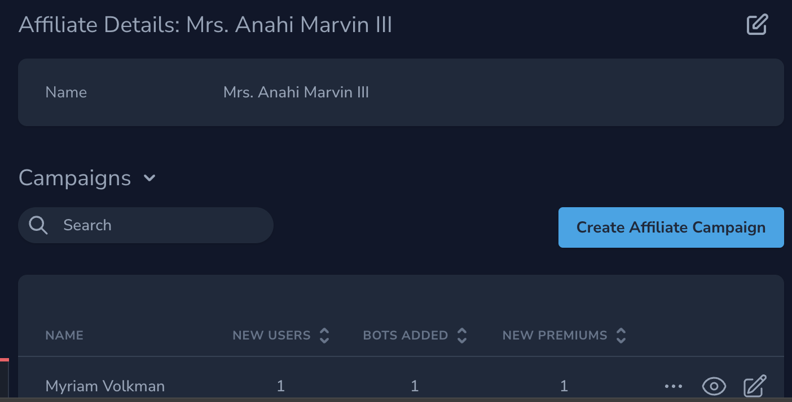Click the Create Affiliate Campaign button
Image resolution: width=792 pixels, height=402 pixels.
[671, 227]
